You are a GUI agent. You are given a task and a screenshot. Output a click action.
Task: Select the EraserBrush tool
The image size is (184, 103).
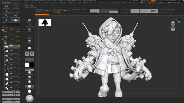16,6
